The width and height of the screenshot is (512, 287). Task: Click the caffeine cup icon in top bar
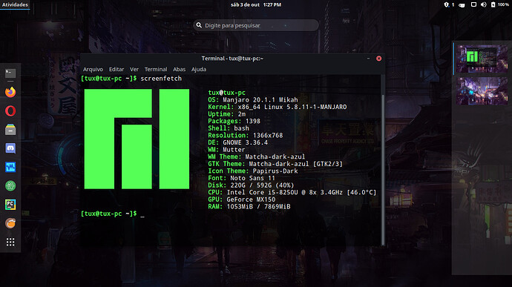tap(462, 5)
